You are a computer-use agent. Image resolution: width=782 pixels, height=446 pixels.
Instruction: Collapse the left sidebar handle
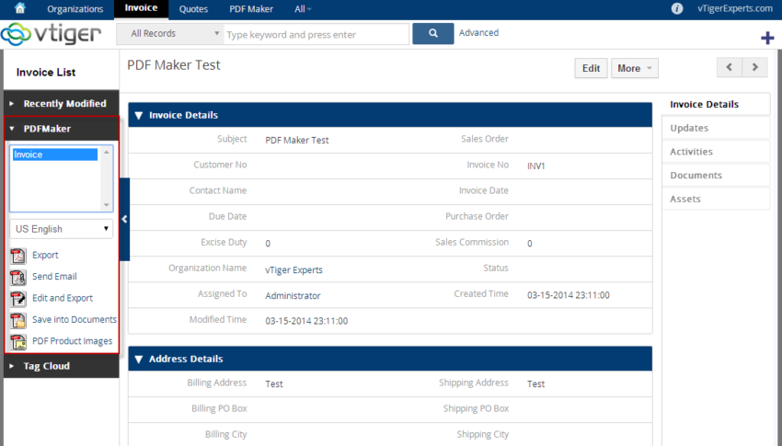pos(125,219)
